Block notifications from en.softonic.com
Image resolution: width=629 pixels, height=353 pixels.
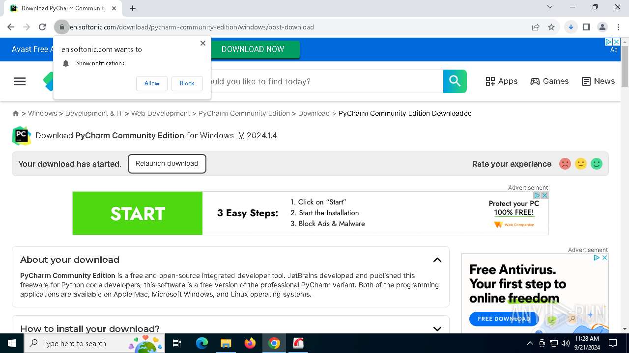(x=187, y=83)
